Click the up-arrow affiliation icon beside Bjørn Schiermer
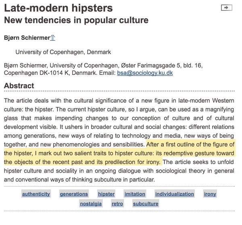Viewport: 242px width, 225px height. 52,38
